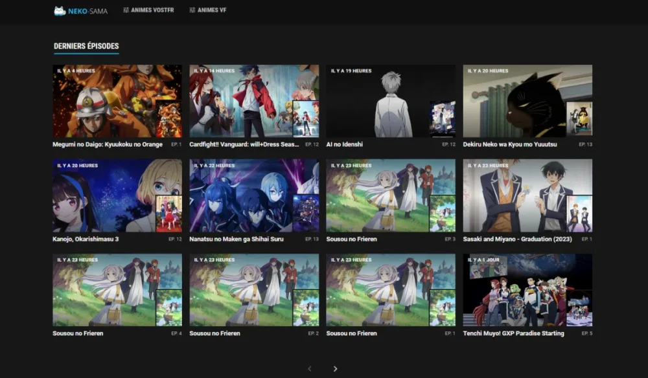
Task: Click the AI no Idenshi title
Action: tap(345, 144)
